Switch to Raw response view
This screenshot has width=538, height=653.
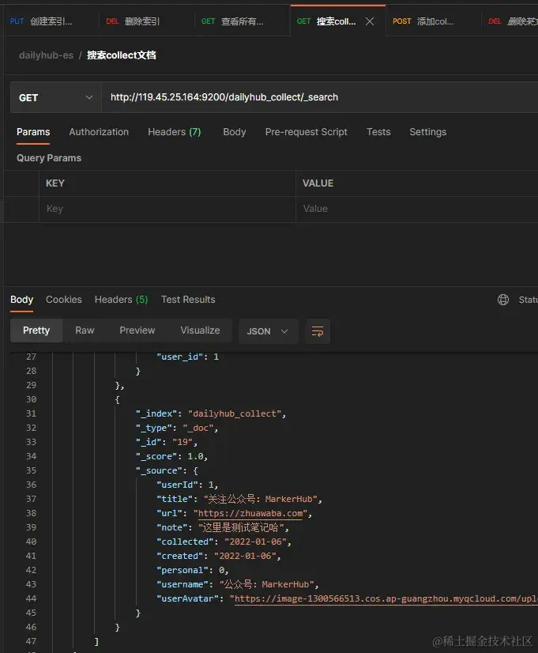click(85, 330)
